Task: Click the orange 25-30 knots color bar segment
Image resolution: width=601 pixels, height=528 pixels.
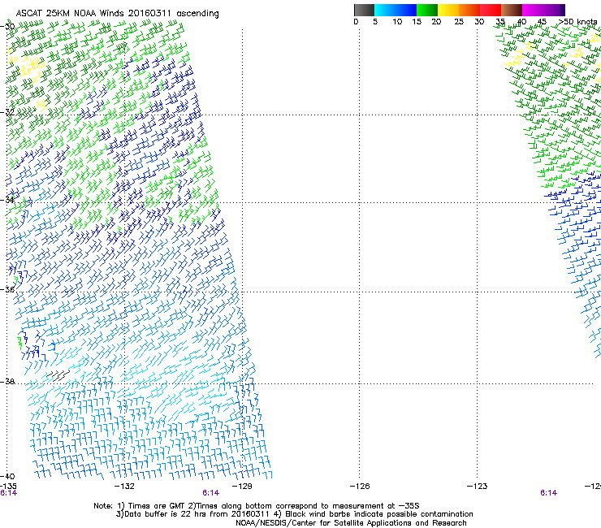Action: 469,10
